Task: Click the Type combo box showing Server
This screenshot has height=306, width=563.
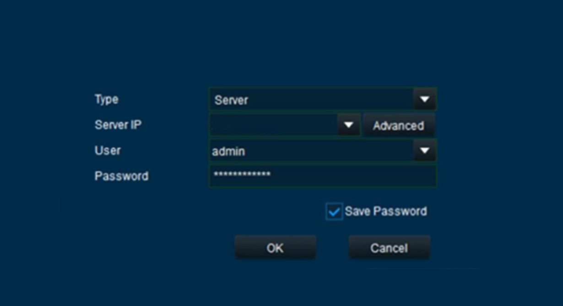Action: tap(311, 100)
